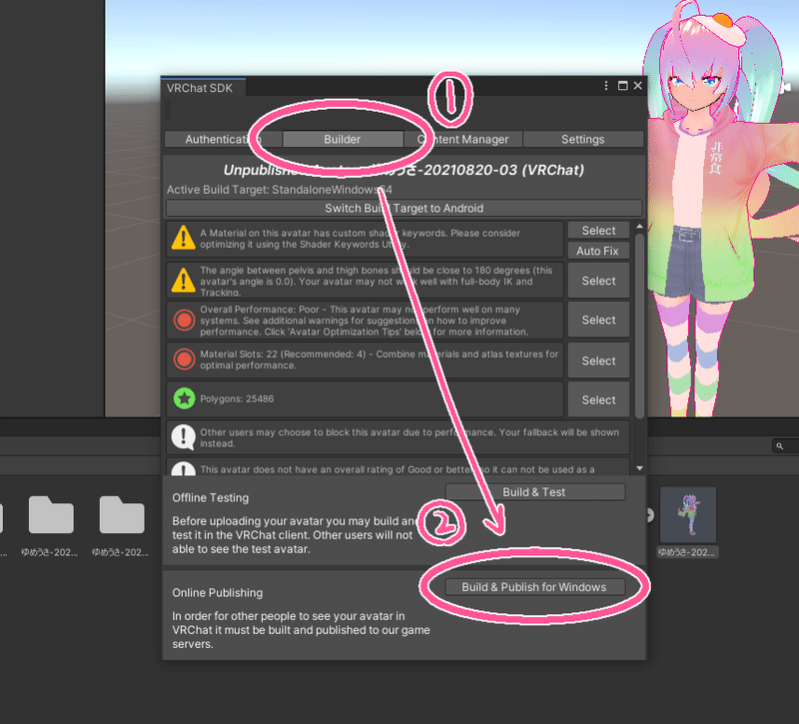Viewport: 799px width, 724px height.
Task: Click the Unpublished avatar title text
Action: click(x=403, y=170)
